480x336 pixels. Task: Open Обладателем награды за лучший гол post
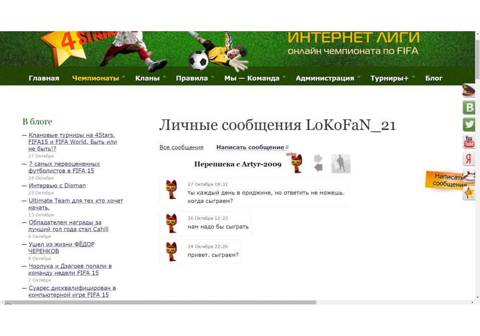click(x=68, y=226)
